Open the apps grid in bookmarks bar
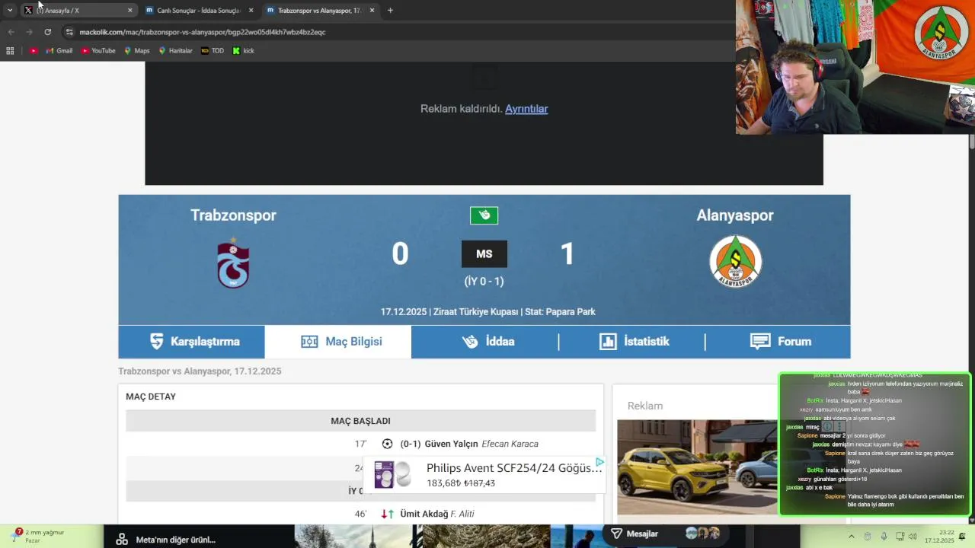 pyautogui.click(x=10, y=51)
